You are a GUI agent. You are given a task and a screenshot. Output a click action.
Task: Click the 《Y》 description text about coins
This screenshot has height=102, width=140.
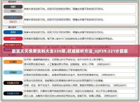tap(68, 39)
